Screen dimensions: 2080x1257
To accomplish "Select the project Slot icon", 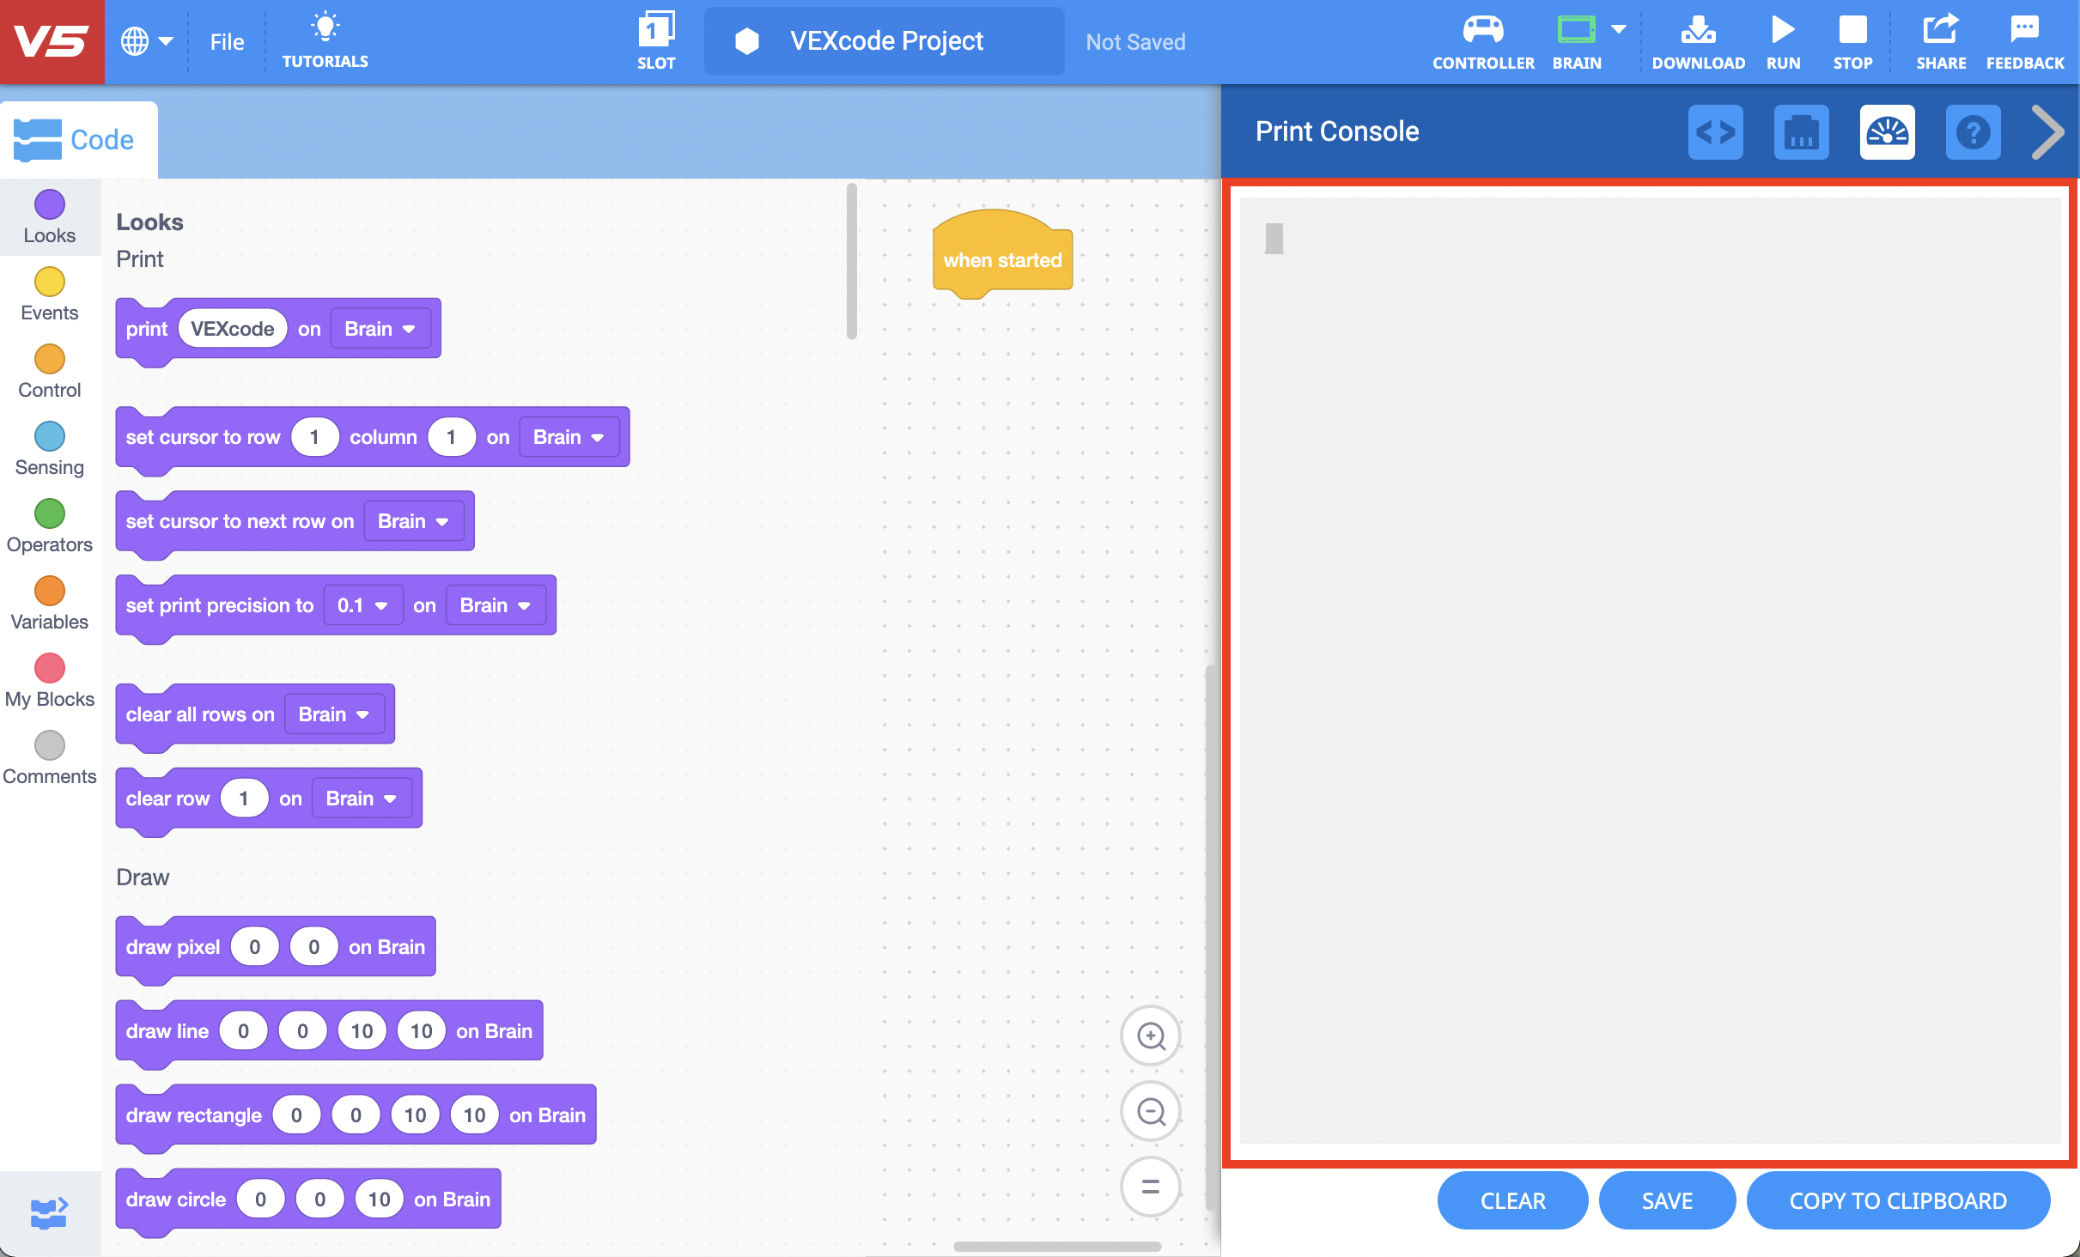I will (655, 40).
